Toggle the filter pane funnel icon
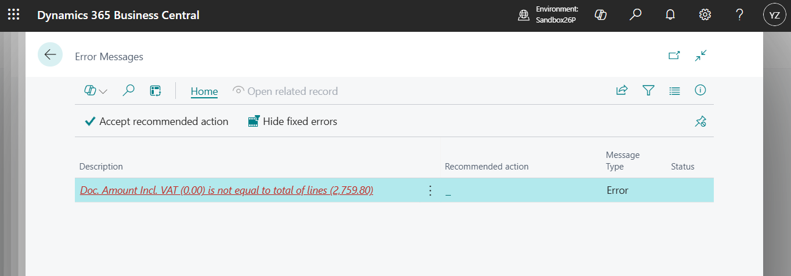Screen dimensions: 791x276 [x=648, y=90]
